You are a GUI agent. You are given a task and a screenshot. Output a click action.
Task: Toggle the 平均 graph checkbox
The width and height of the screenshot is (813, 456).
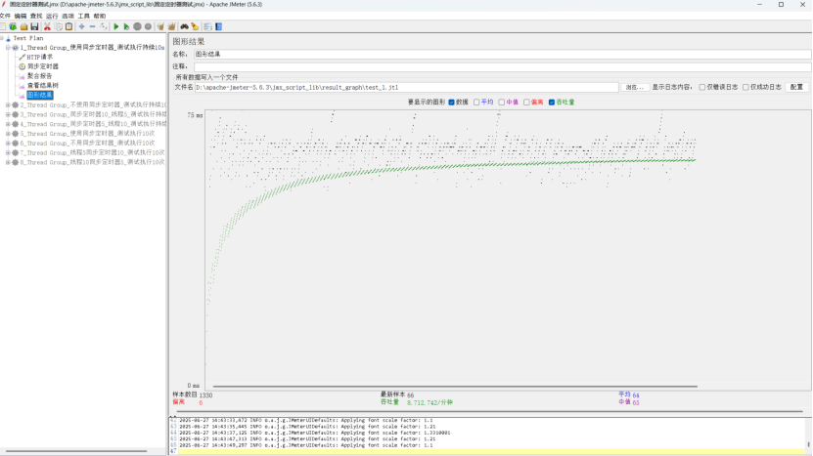click(x=476, y=102)
